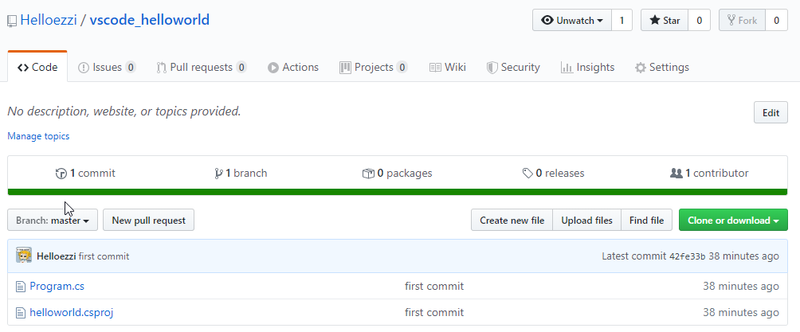Click Helloezzi author name in commit bar
The image size is (800, 332).
(x=57, y=256)
